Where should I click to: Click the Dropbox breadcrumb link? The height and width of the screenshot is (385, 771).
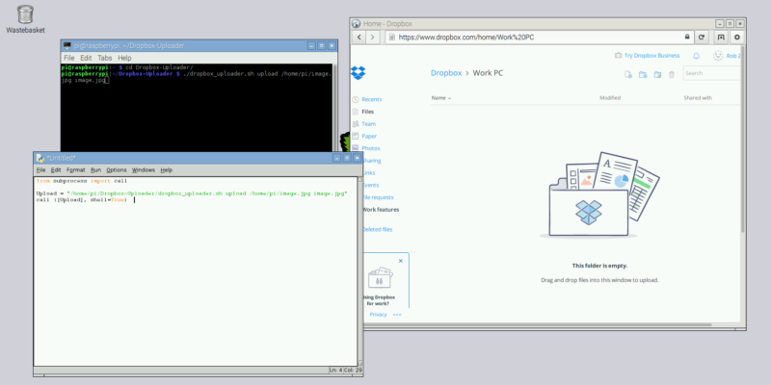click(446, 73)
